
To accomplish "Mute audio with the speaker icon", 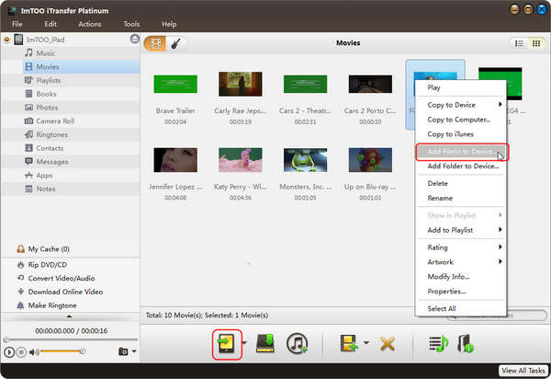I will coord(34,351).
